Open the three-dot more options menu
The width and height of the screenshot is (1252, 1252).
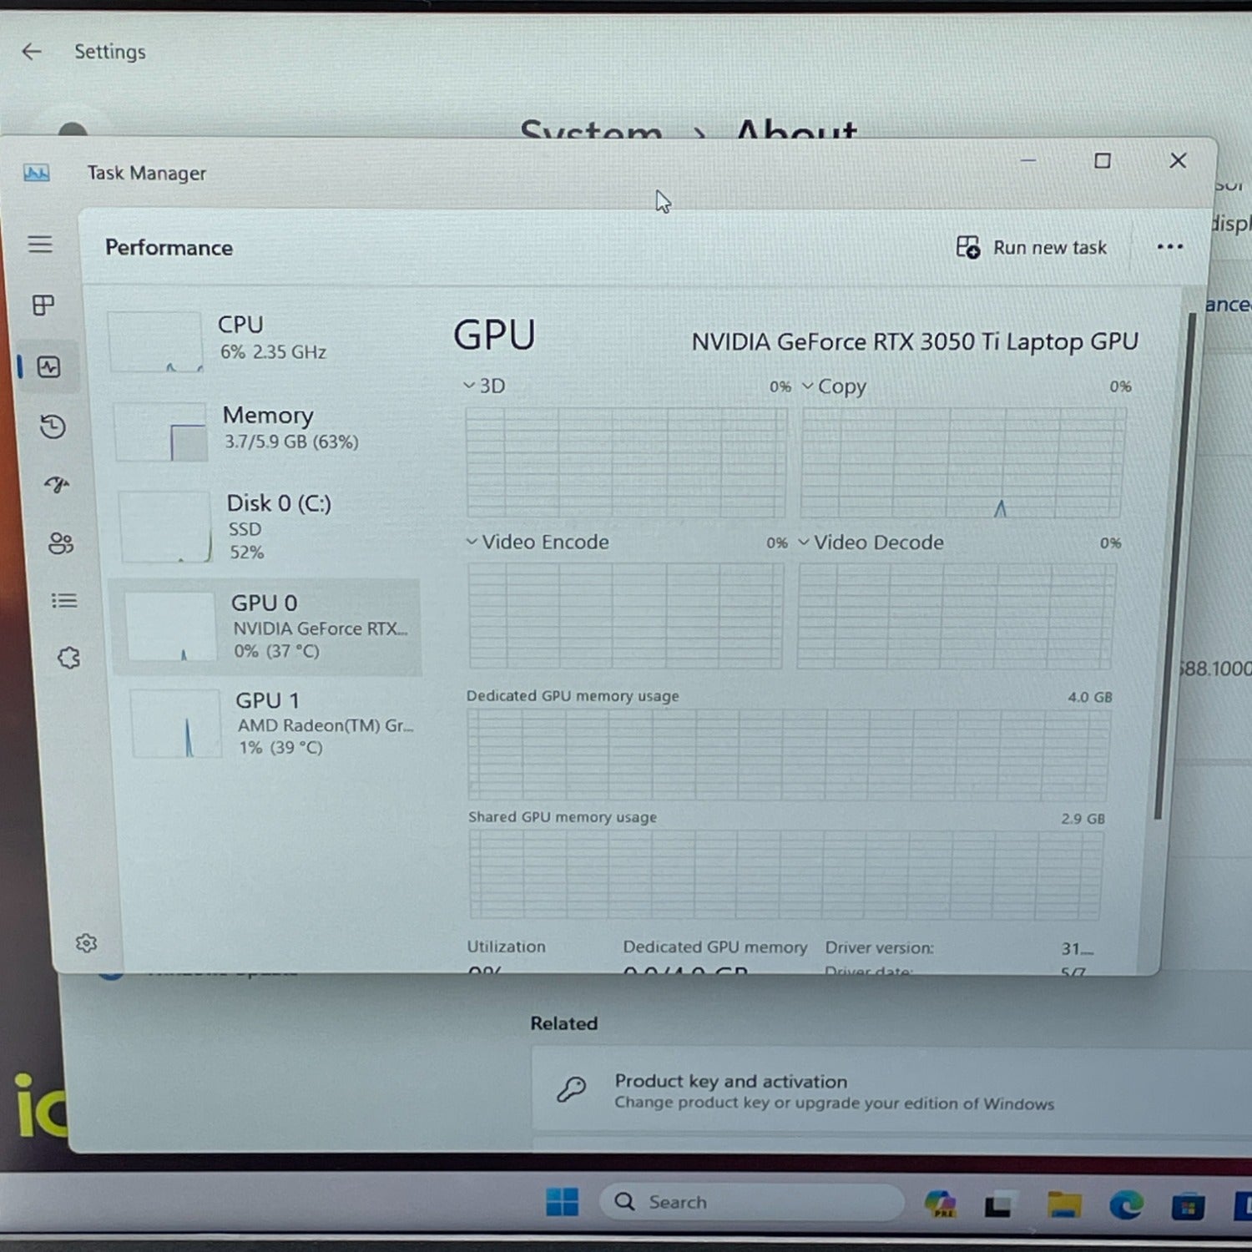click(x=1170, y=246)
